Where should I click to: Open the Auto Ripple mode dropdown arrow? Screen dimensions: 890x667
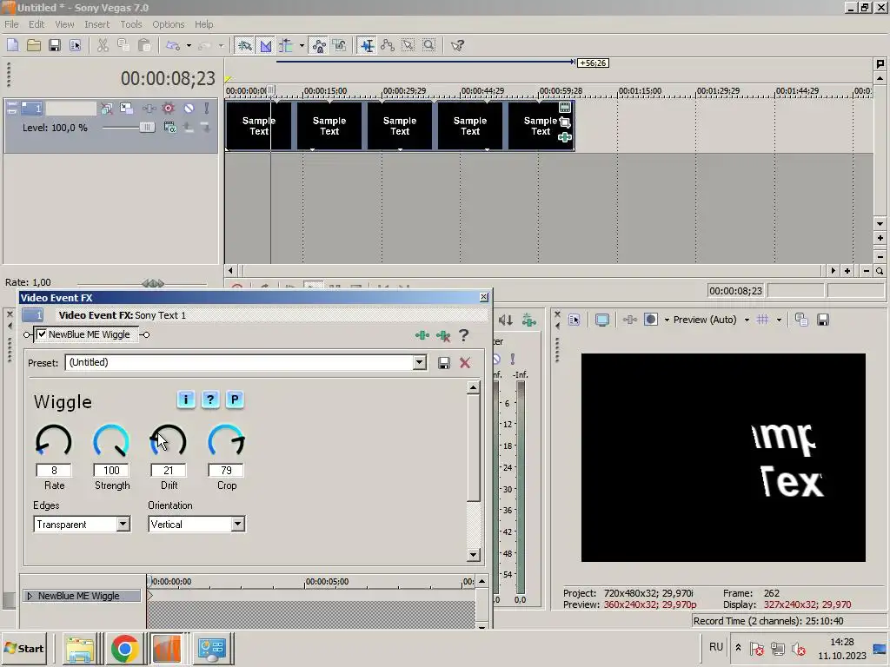coord(302,45)
